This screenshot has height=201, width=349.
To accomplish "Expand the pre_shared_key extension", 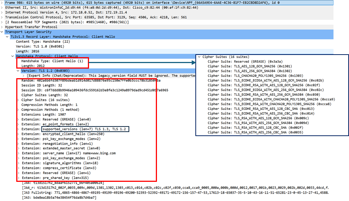I will (x=18, y=178).
